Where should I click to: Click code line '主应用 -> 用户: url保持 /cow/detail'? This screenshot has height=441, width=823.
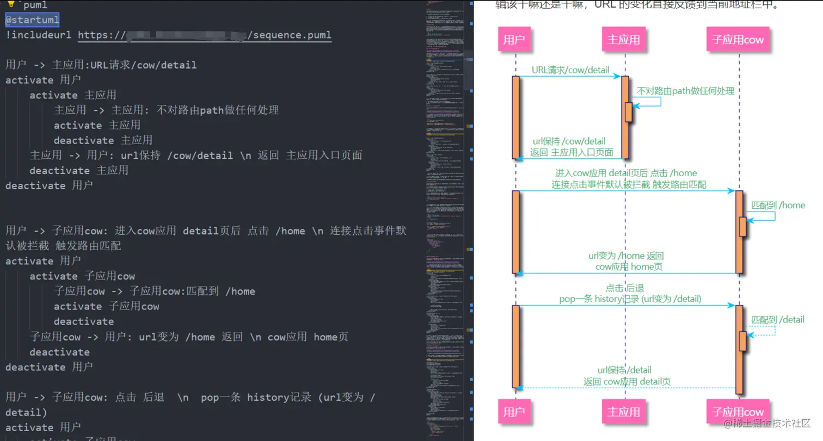[196, 156]
